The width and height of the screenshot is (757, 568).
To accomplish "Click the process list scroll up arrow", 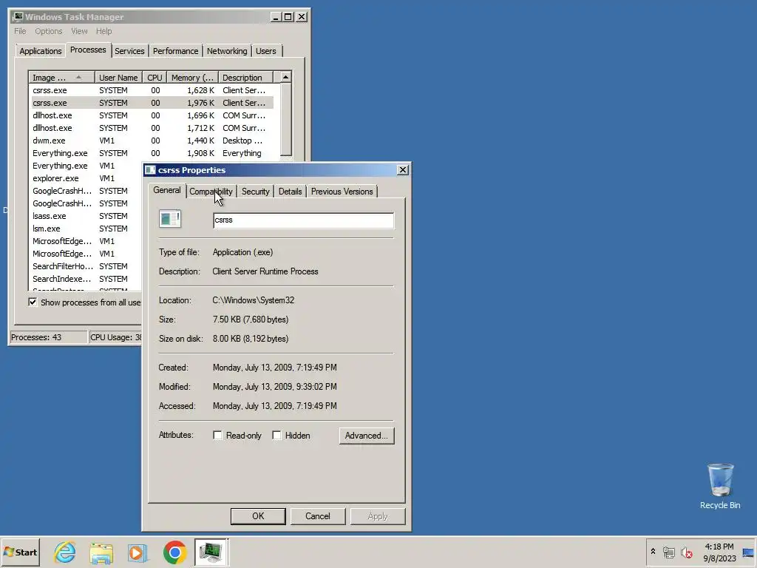I will [286, 77].
